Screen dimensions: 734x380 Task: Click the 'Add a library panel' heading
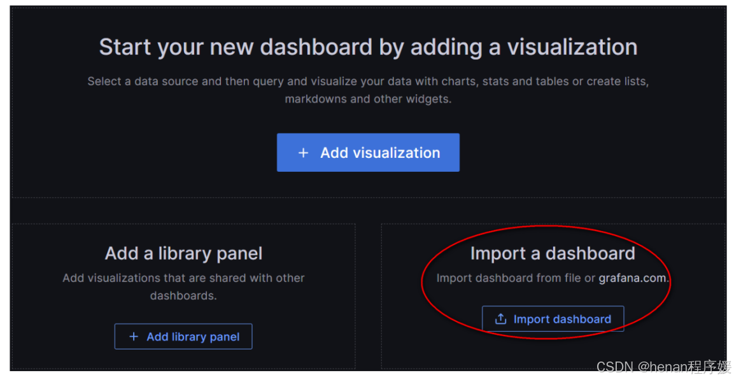point(183,253)
